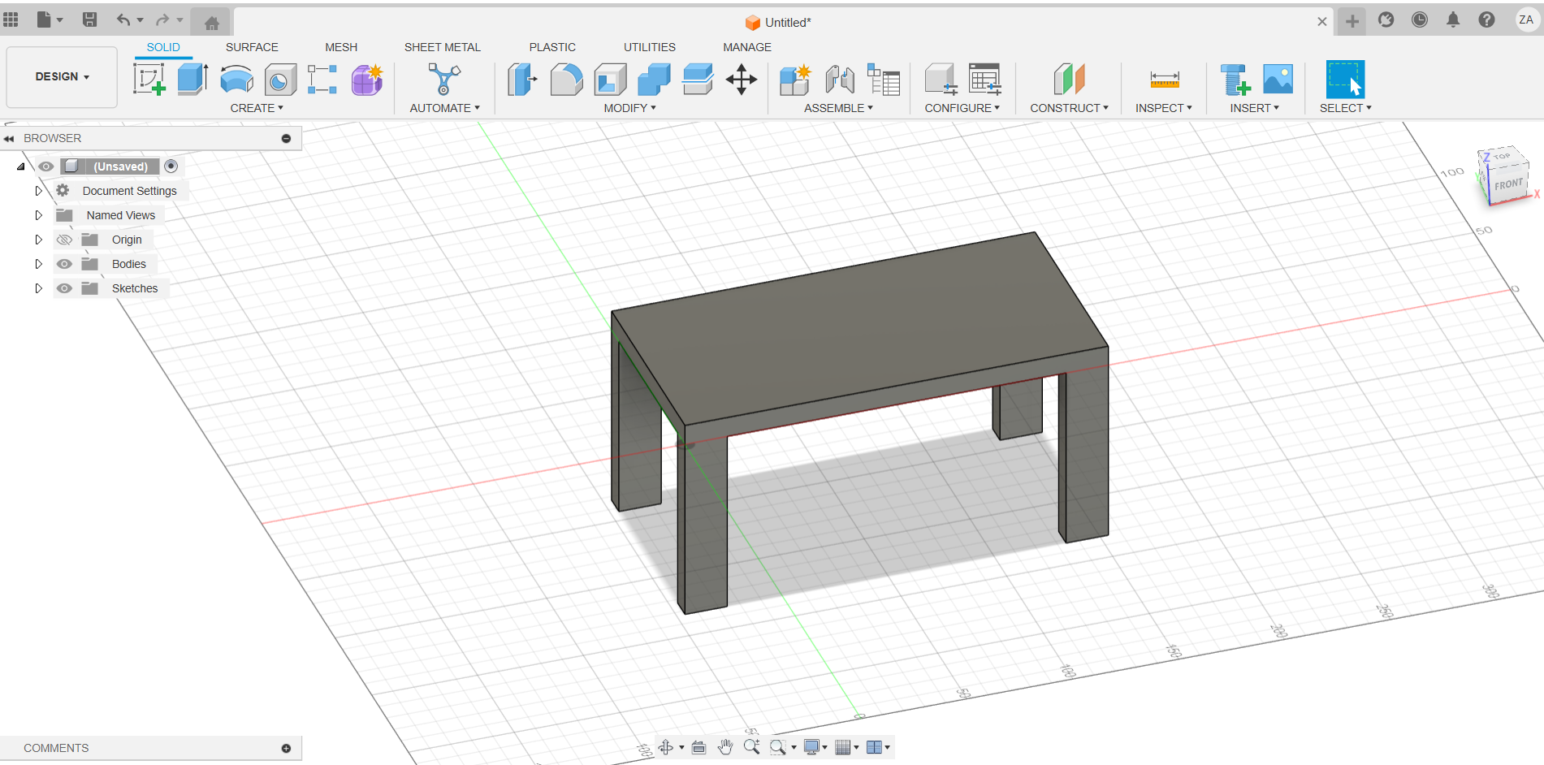The height and width of the screenshot is (765, 1544).
Task: Create a new sketch
Action: click(149, 80)
